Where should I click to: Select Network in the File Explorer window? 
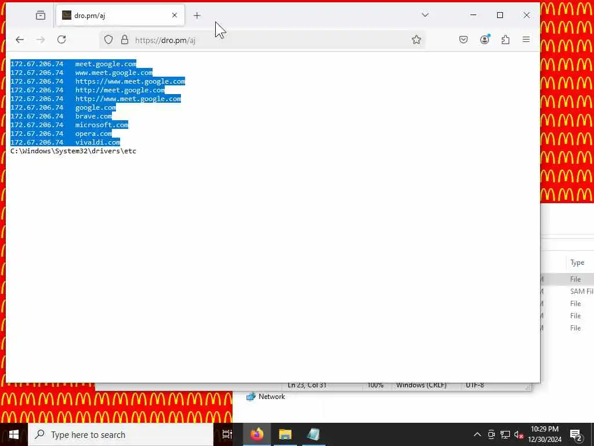coord(266,397)
